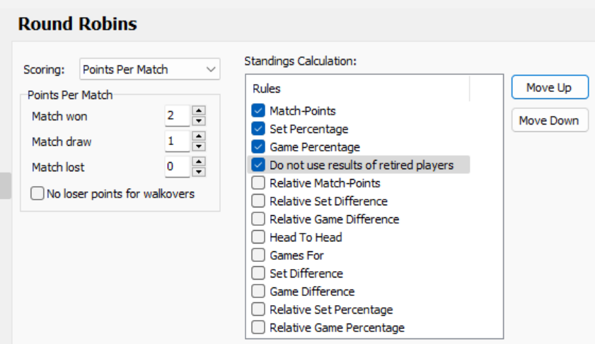Uncheck the Set Percentage rule
This screenshot has width=595, height=344.
258,129
